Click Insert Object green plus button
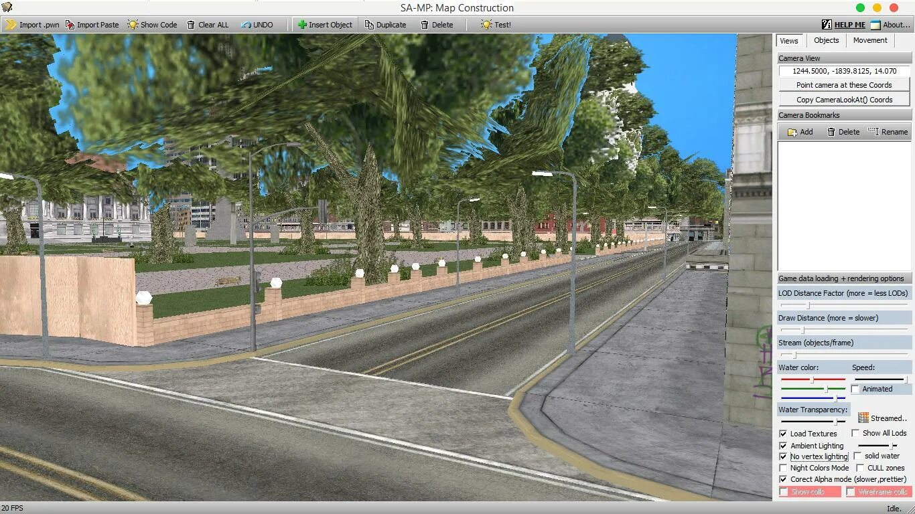Image resolution: width=915 pixels, height=514 pixels. [325, 25]
